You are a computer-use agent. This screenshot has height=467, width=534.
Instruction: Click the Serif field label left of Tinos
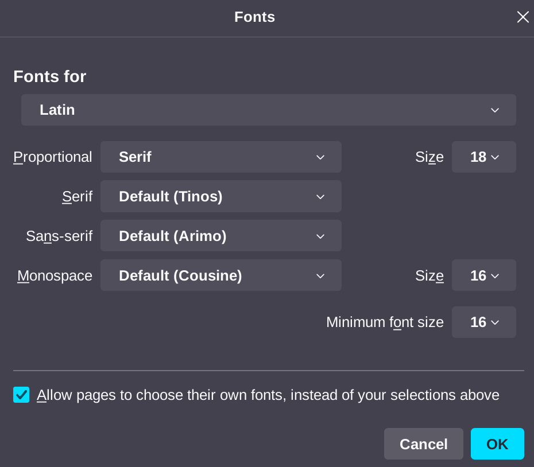click(x=77, y=197)
